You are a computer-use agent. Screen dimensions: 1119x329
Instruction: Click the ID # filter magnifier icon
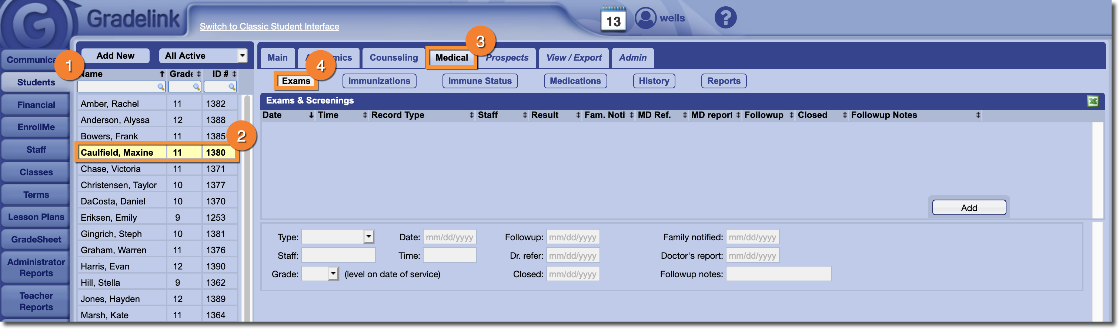[x=232, y=87]
